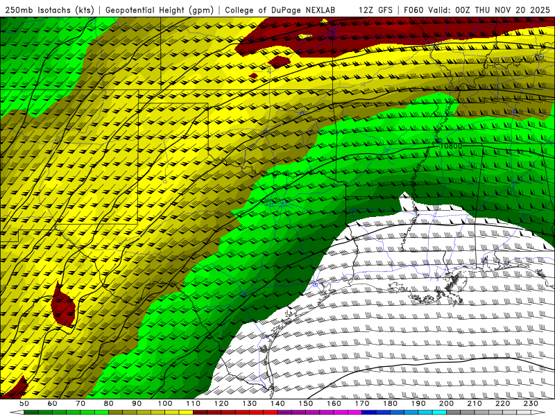Click the colorbar label 130
This screenshot has width=555, height=416.
(x=250, y=404)
